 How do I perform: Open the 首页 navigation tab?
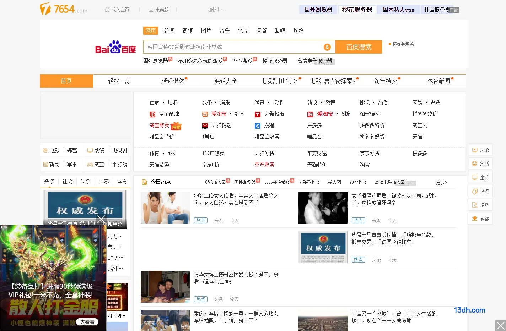tap(66, 81)
